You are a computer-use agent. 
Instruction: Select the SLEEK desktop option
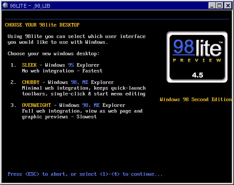click(29, 65)
